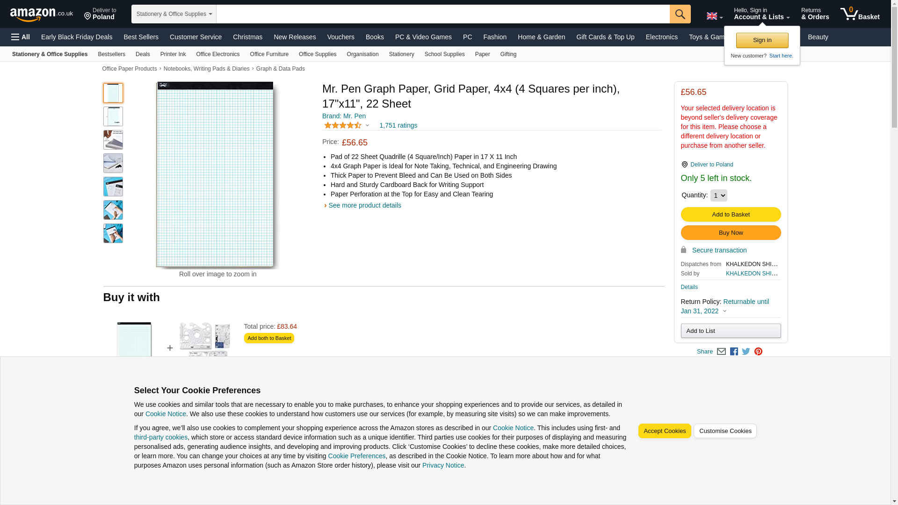Open the Office Furniture subnav tab

pos(269,54)
